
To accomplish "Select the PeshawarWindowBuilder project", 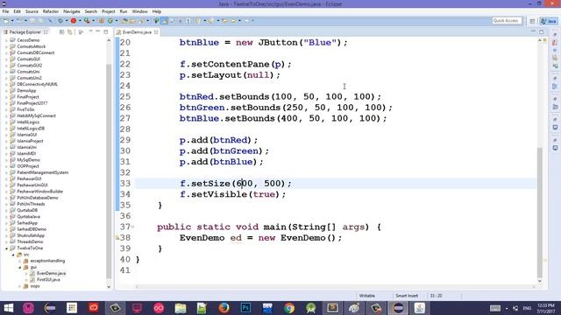I will pos(39,192).
